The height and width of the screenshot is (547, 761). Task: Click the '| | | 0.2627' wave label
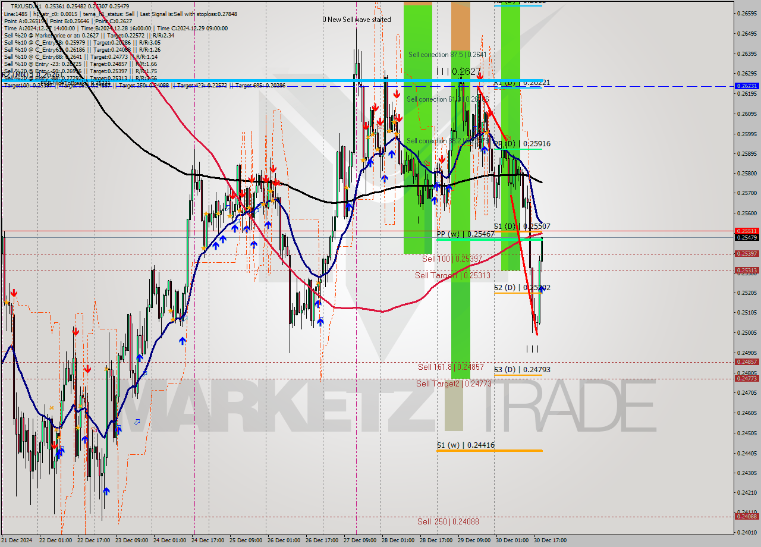click(x=458, y=71)
